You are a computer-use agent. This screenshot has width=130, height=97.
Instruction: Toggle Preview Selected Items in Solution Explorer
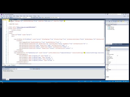click(x=123, y=22)
